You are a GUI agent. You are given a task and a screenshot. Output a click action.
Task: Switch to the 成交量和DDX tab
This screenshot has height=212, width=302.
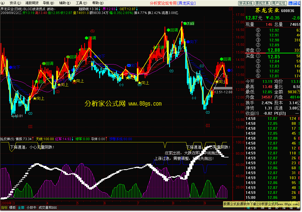pyautogui.click(x=48, y=208)
